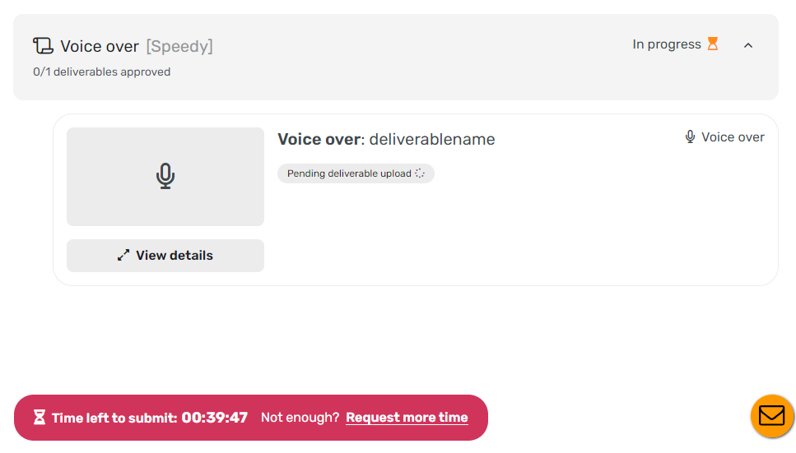Open the deliverable preview thumbnail
This screenshot has height=453, width=796.
[165, 177]
